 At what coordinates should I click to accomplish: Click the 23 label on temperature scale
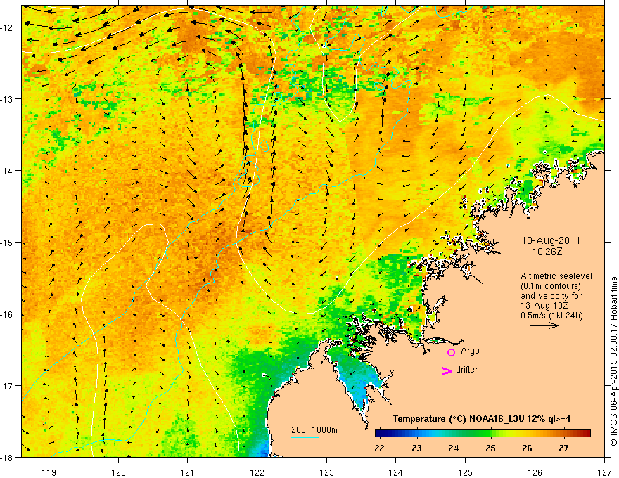(x=416, y=448)
